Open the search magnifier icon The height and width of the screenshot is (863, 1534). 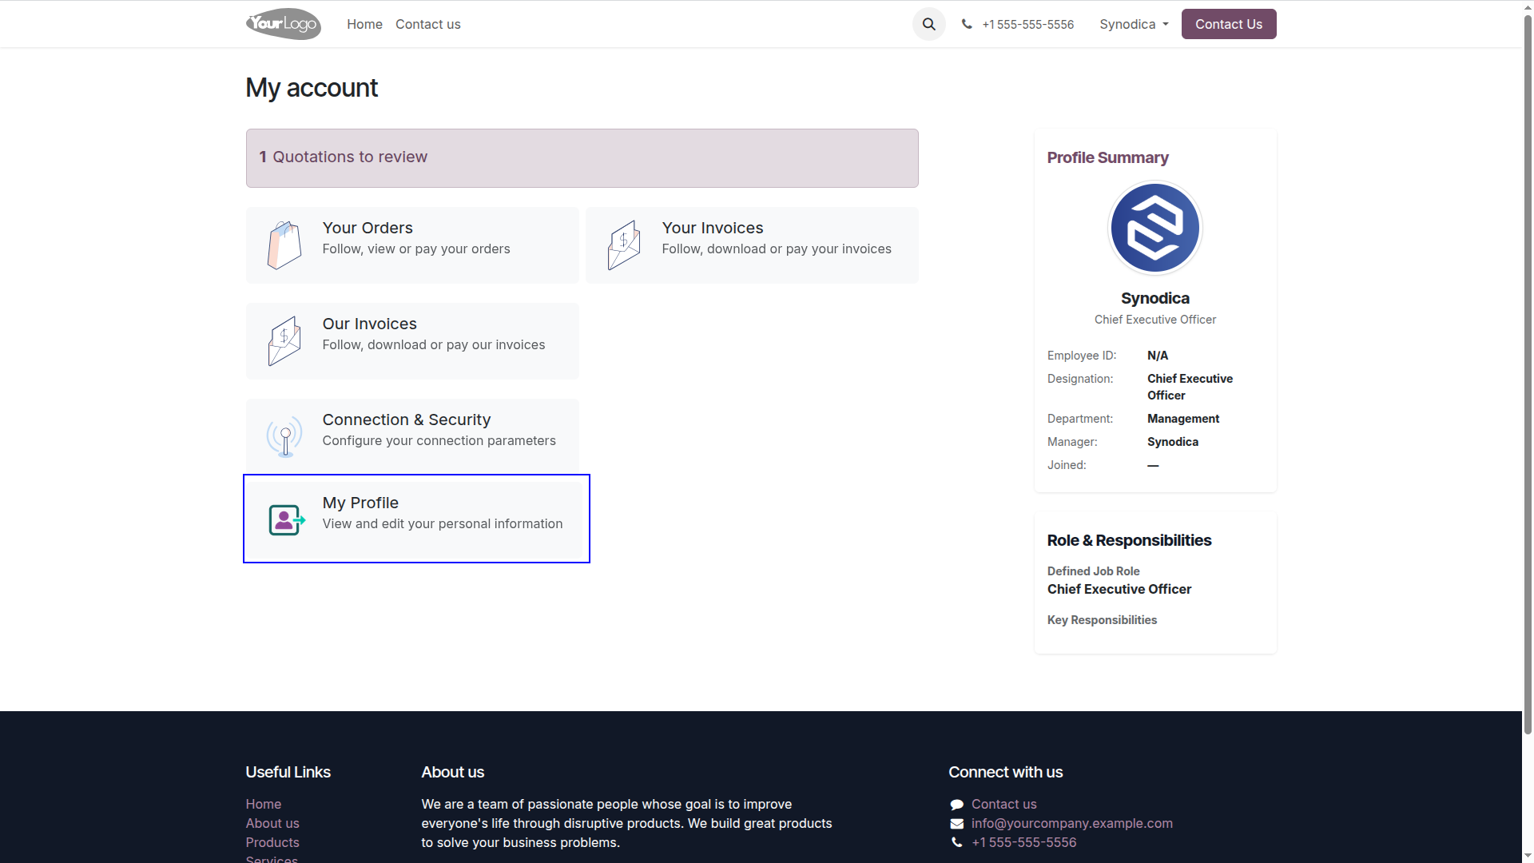(928, 24)
